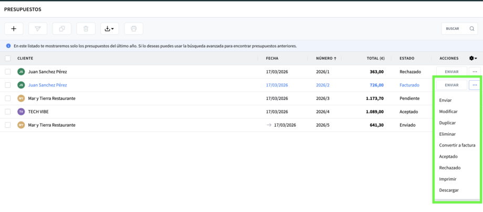The width and height of the screenshot is (483, 212).
Task: Click the BUSCAR search field
Action: click(x=454, y=29)
